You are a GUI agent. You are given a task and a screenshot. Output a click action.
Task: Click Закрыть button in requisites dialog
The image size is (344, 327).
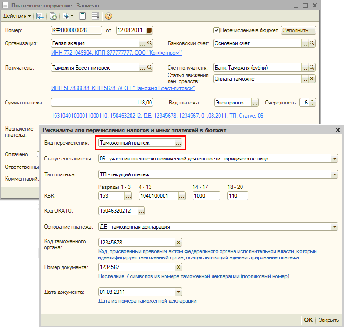[x=329, y=320]
